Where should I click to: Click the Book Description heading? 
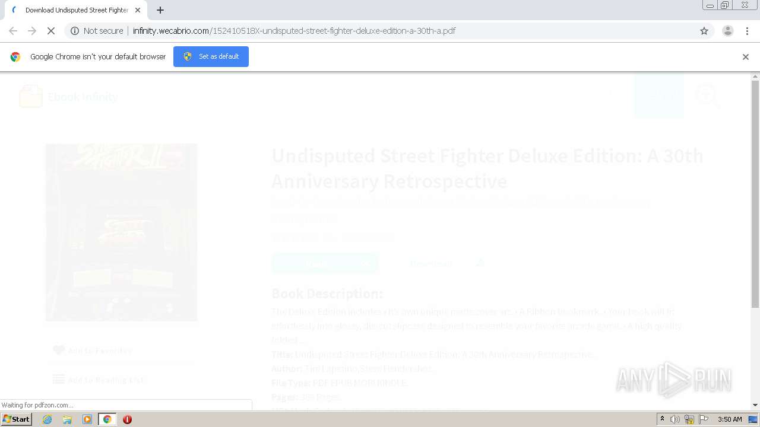point(327,294)
